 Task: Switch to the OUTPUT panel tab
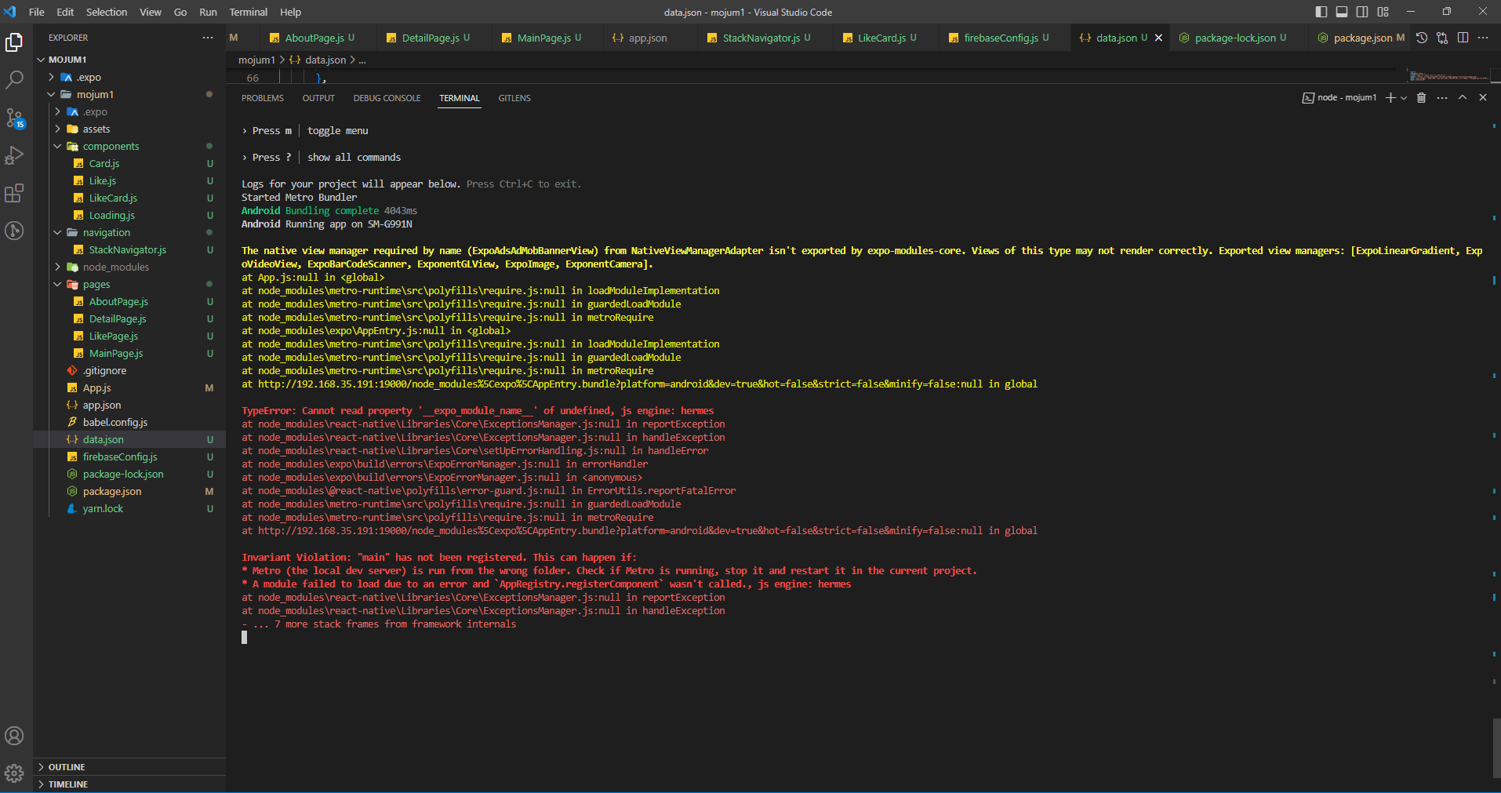tap(318, 98)
